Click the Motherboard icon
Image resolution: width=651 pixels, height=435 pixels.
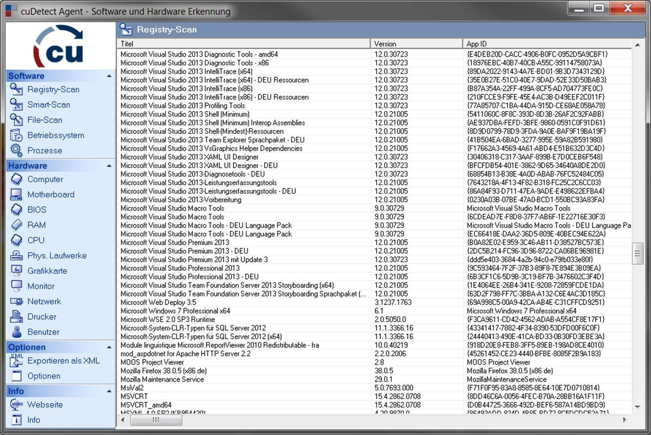click(17, 195)
